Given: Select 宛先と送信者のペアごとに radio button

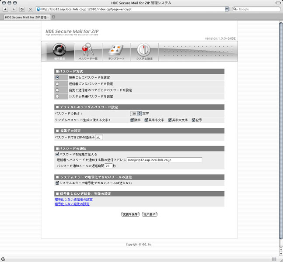Looking at the screenshot, I should tap(57, 90).
